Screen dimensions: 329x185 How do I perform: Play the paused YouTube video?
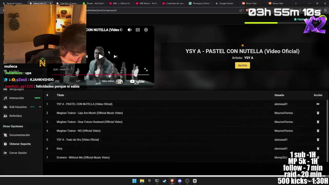click(101, 57)
